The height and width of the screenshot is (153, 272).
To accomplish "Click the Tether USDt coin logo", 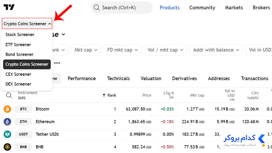I will [x=7, y=134].
